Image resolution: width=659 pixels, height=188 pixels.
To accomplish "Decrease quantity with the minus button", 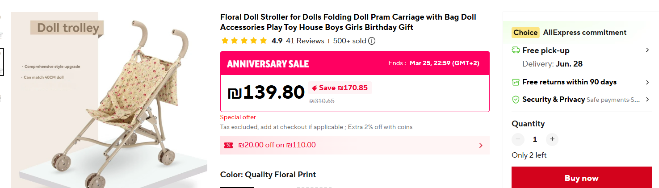I will [x=518, y=139].
